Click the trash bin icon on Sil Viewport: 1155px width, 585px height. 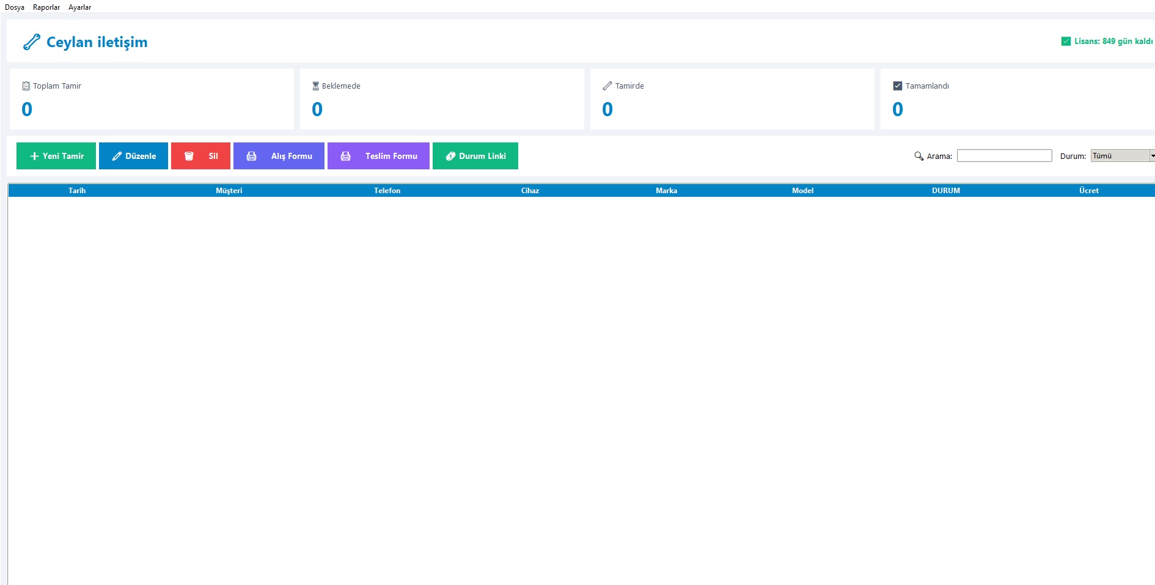click(x=189, y=156)
